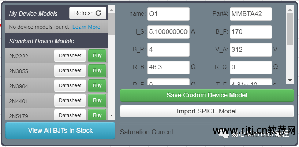This screenshot has width=299, height=147.
Task: View All BJTs In Stock
Action: 60,131
